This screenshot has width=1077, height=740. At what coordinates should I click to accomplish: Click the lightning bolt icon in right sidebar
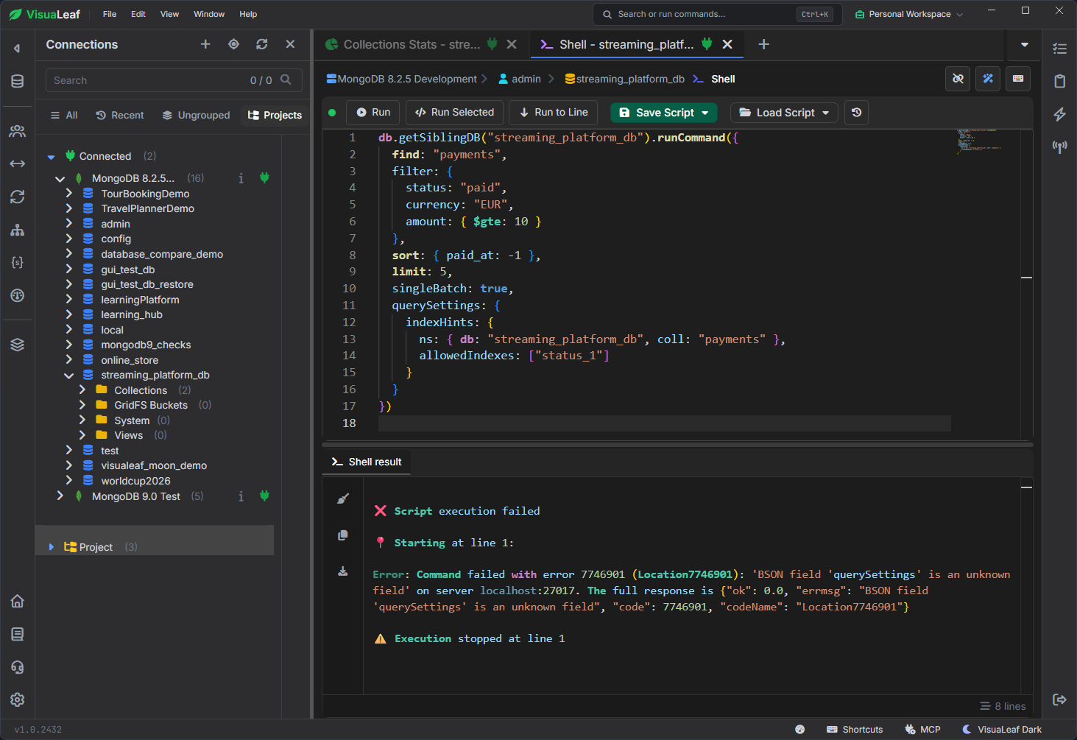click(1060, 114)
